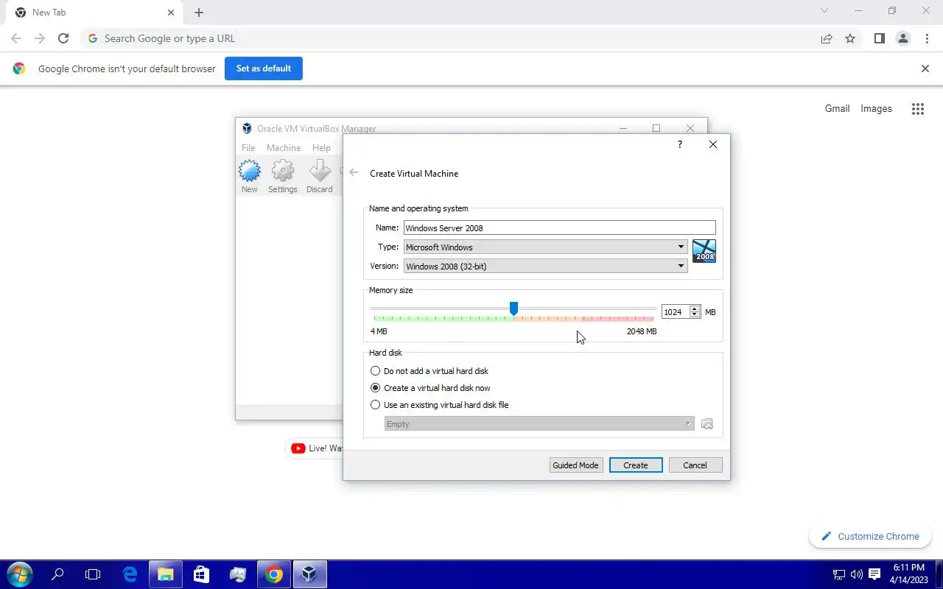Viewport: 943px width, 589px height.
Task: Open the Chrome tab search chevron
Action: coord(824,11)
